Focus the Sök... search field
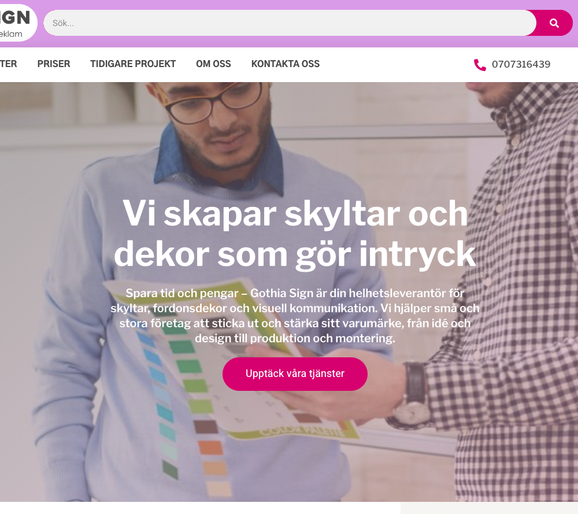This screenshot has width=578, height=514. pos(290,23)
